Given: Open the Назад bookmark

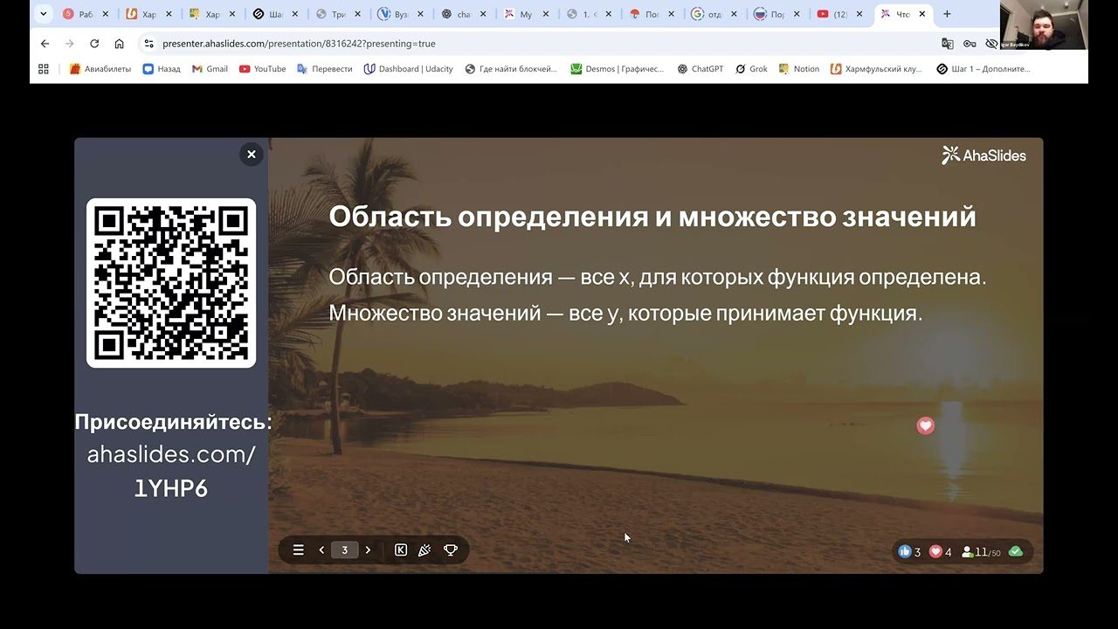Looking at the screenshot, I should coord(162,69).
